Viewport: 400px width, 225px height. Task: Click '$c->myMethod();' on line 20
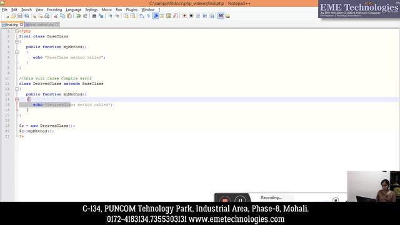[x=36, y=131]
